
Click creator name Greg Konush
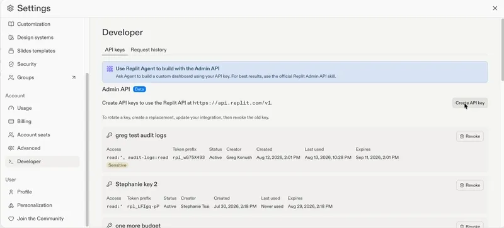(239, 158)
